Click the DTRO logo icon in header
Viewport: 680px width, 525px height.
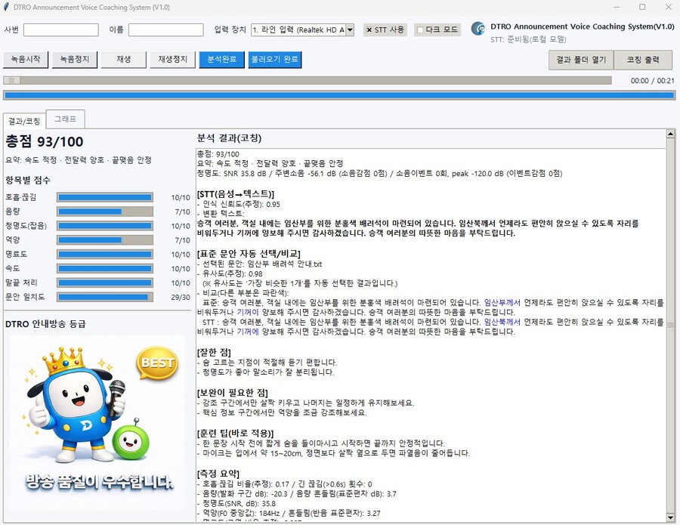(478, 27)
